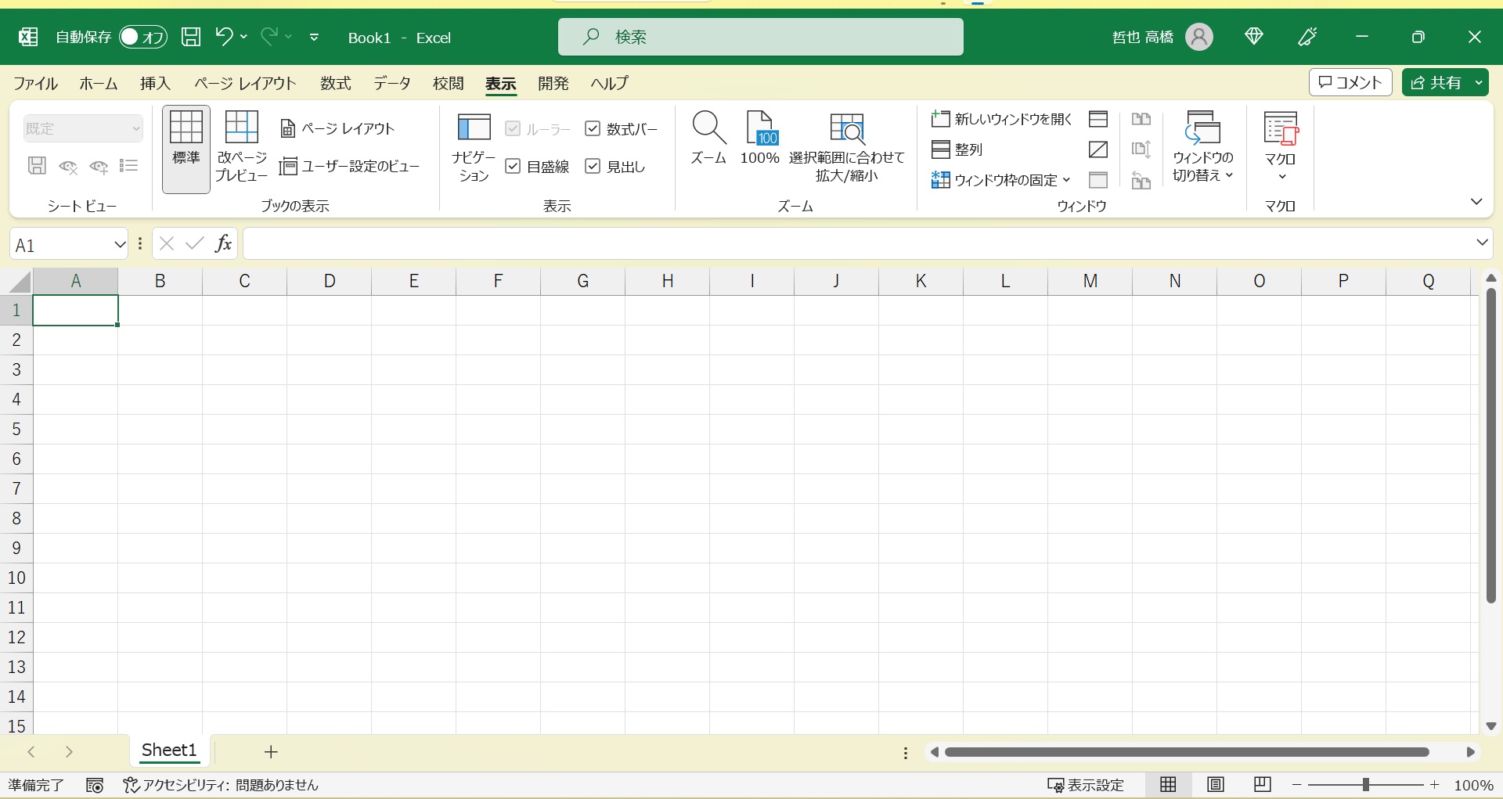Select 標準 normal view button

[x=186, y=149]
